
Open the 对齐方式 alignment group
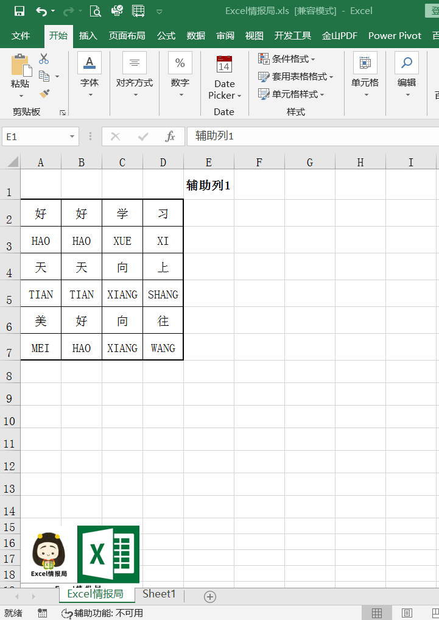pos(135,74)
